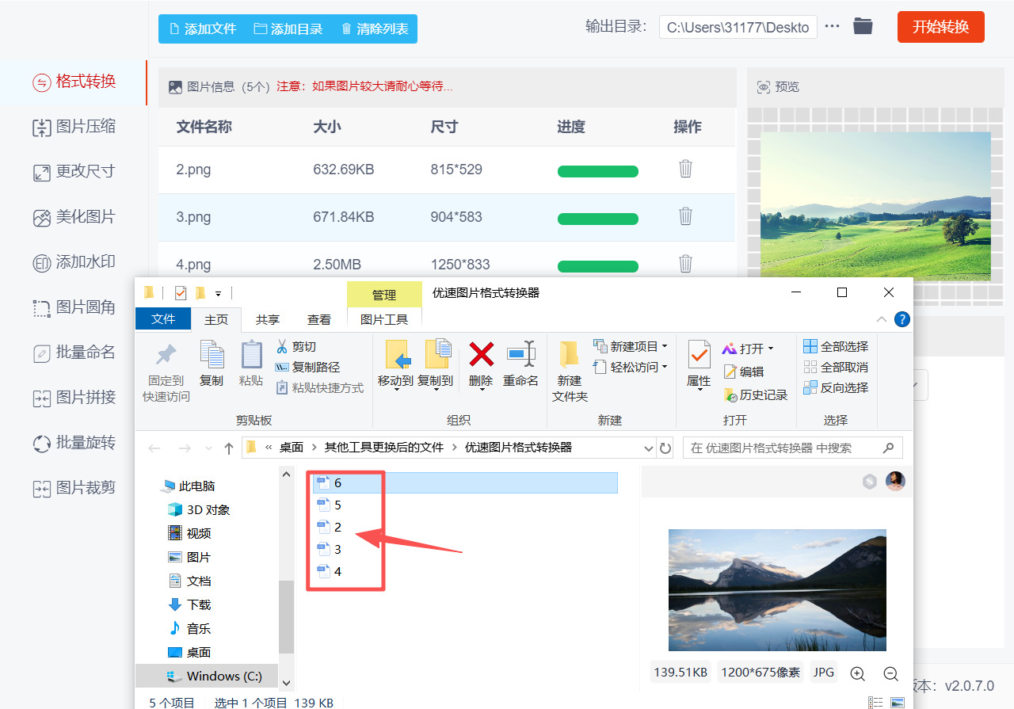Screen dimensions: 1014x709
Task: Click 清除列表 in the converter toolbar
Action: click(x=375, y=29)
